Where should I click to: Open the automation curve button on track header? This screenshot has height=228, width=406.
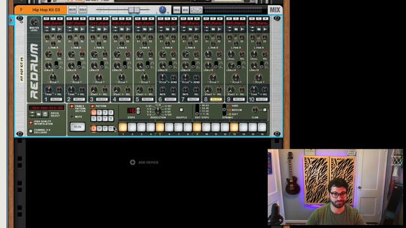pos(196,10)
